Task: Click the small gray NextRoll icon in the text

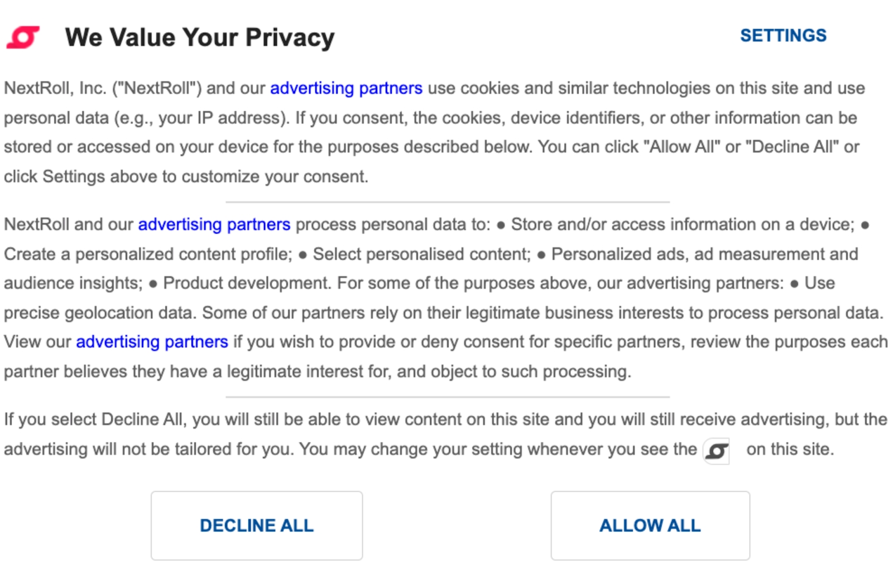Action: tap(717, 451)
